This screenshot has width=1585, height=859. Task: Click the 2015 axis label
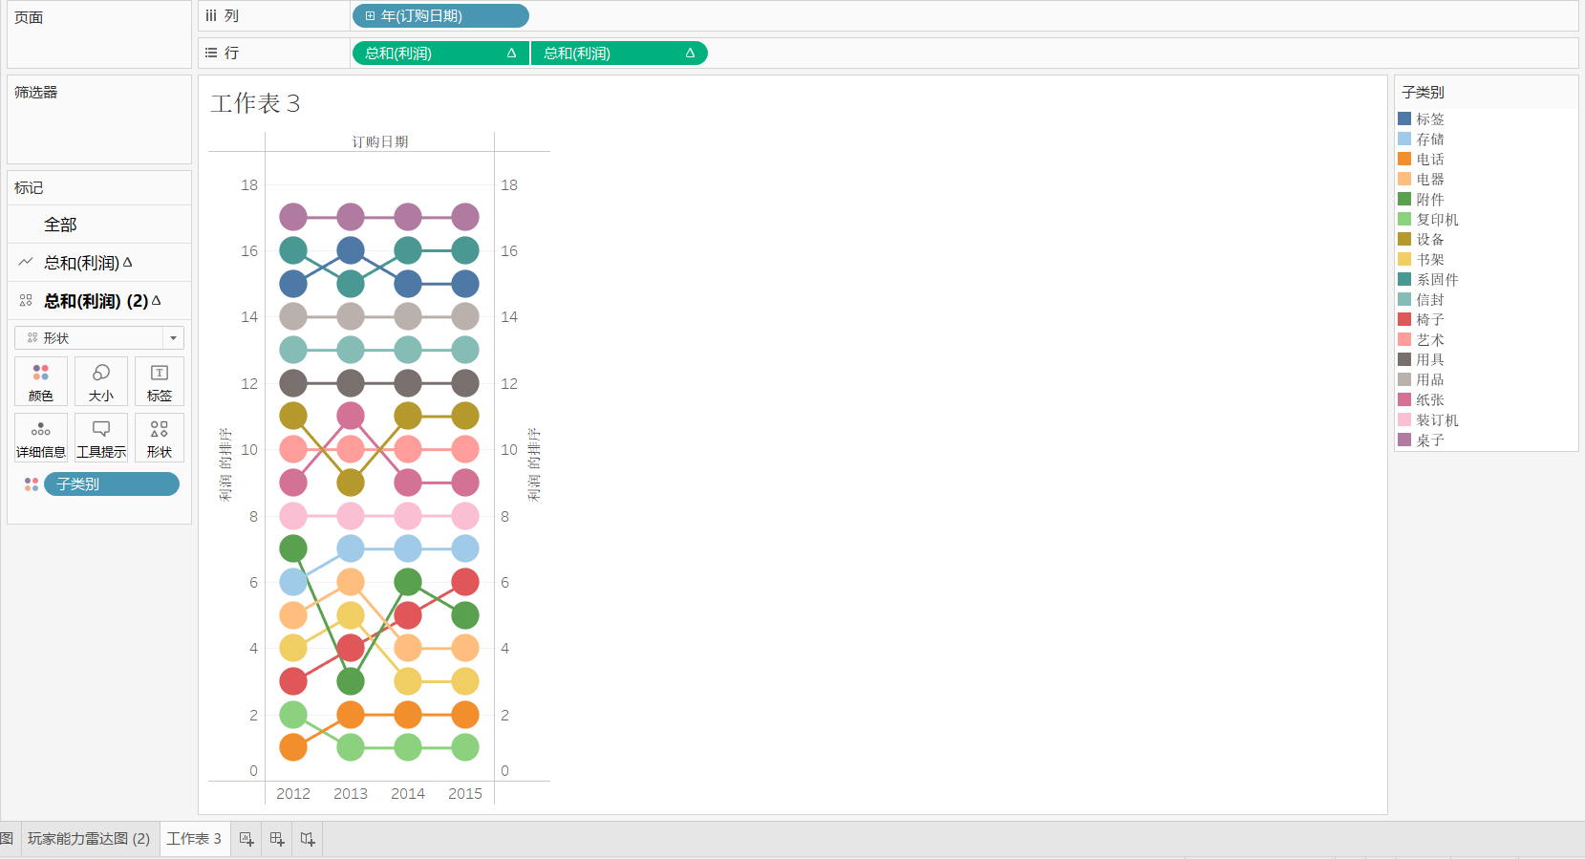[465, 793]
